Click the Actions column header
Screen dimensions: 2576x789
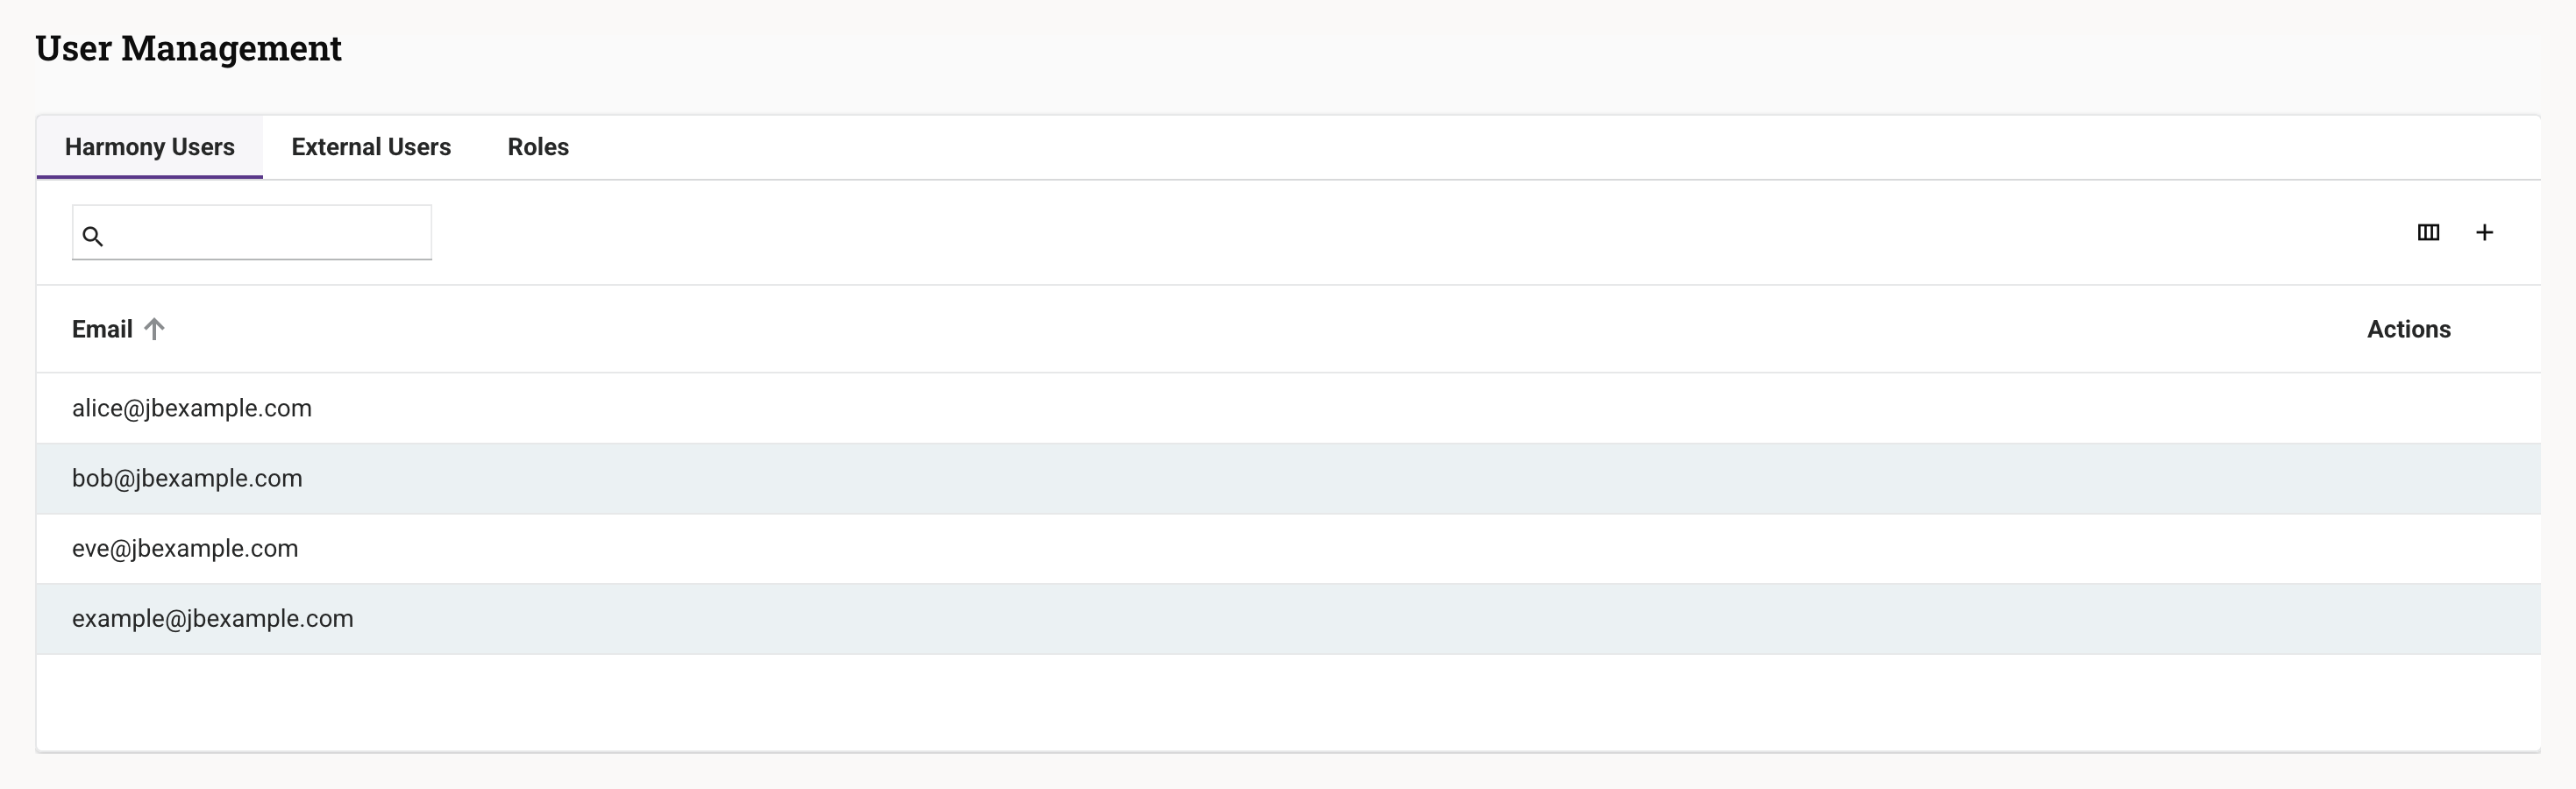[2408, 329]
